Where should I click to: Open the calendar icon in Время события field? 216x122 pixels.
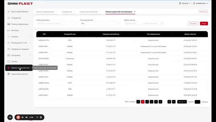click(x=162, y=23)
